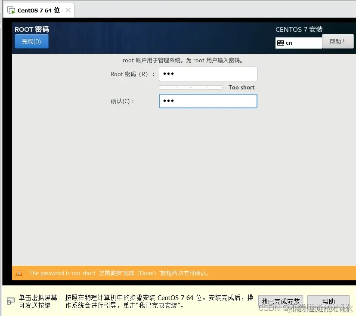Click the warning triangle icon in orange bar

[x=19, y=273]
